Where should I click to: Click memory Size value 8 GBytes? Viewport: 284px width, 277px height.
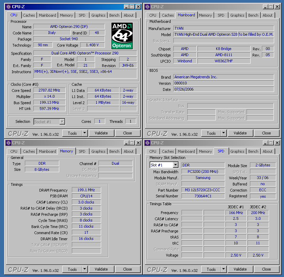42,169
